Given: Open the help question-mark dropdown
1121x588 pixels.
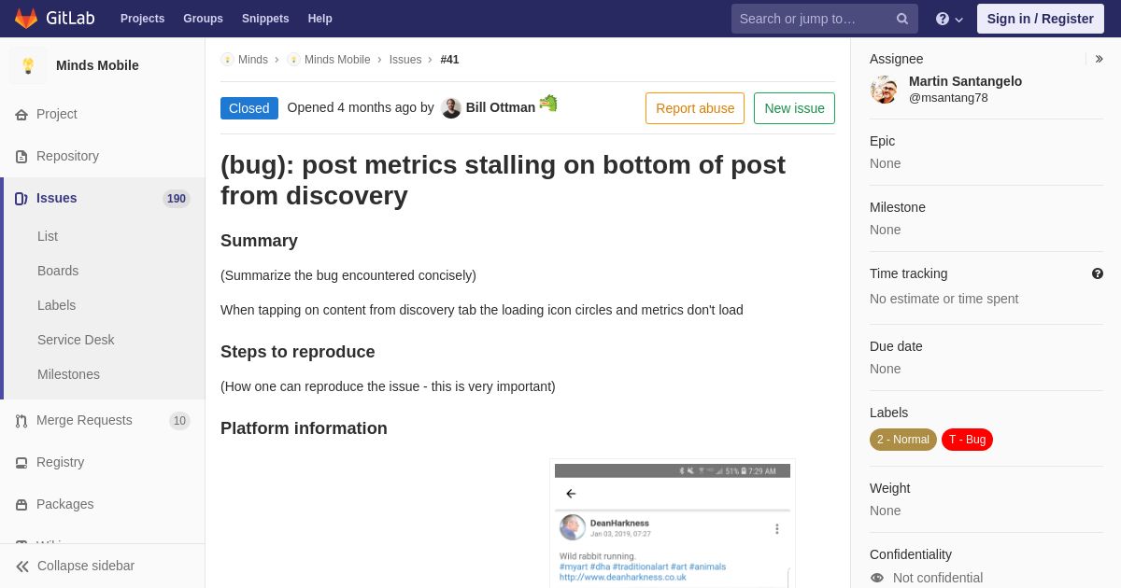Looking at the screenshot, I should point(949,19).
